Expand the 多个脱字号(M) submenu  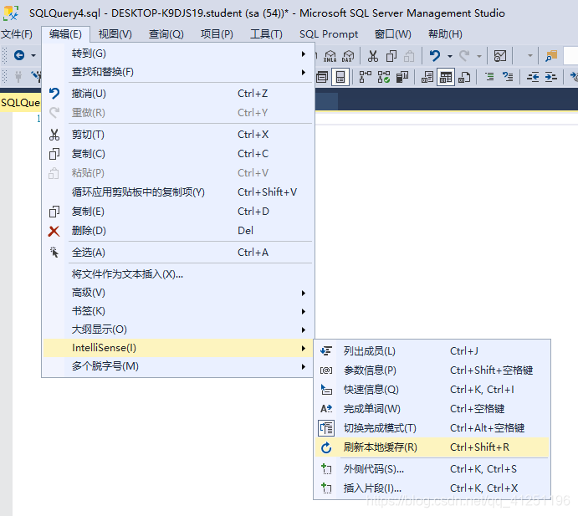(x=304, y=367)
